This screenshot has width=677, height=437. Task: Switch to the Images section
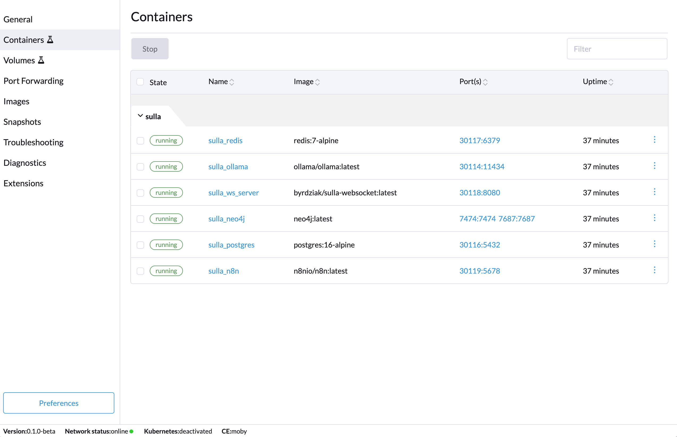(x=16, y=101)
